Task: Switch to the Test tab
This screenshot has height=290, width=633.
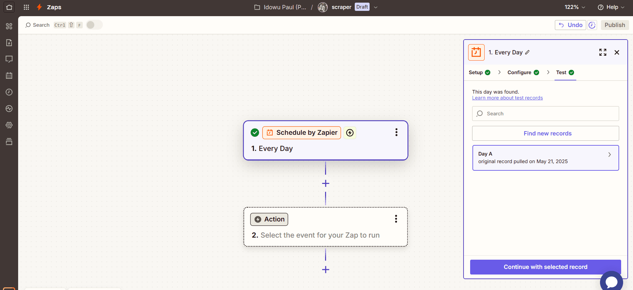Action: click(565, 72)
